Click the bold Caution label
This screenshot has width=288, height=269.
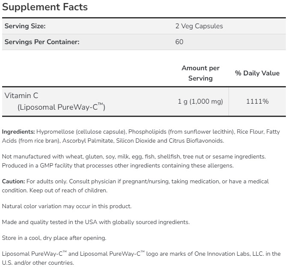(14, 181)
